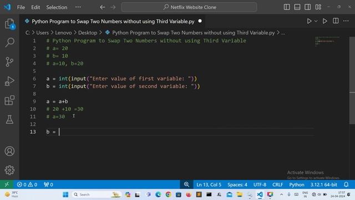This screenshot has width=355, height=200.
Task: Run the Python file with play button
Action: (309, 21)
